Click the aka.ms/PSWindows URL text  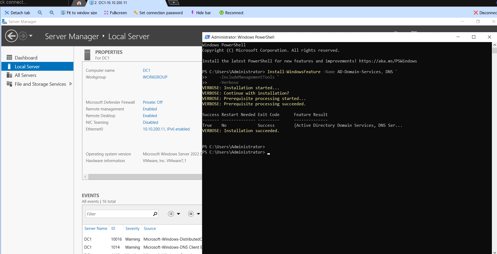pos(388,61)
